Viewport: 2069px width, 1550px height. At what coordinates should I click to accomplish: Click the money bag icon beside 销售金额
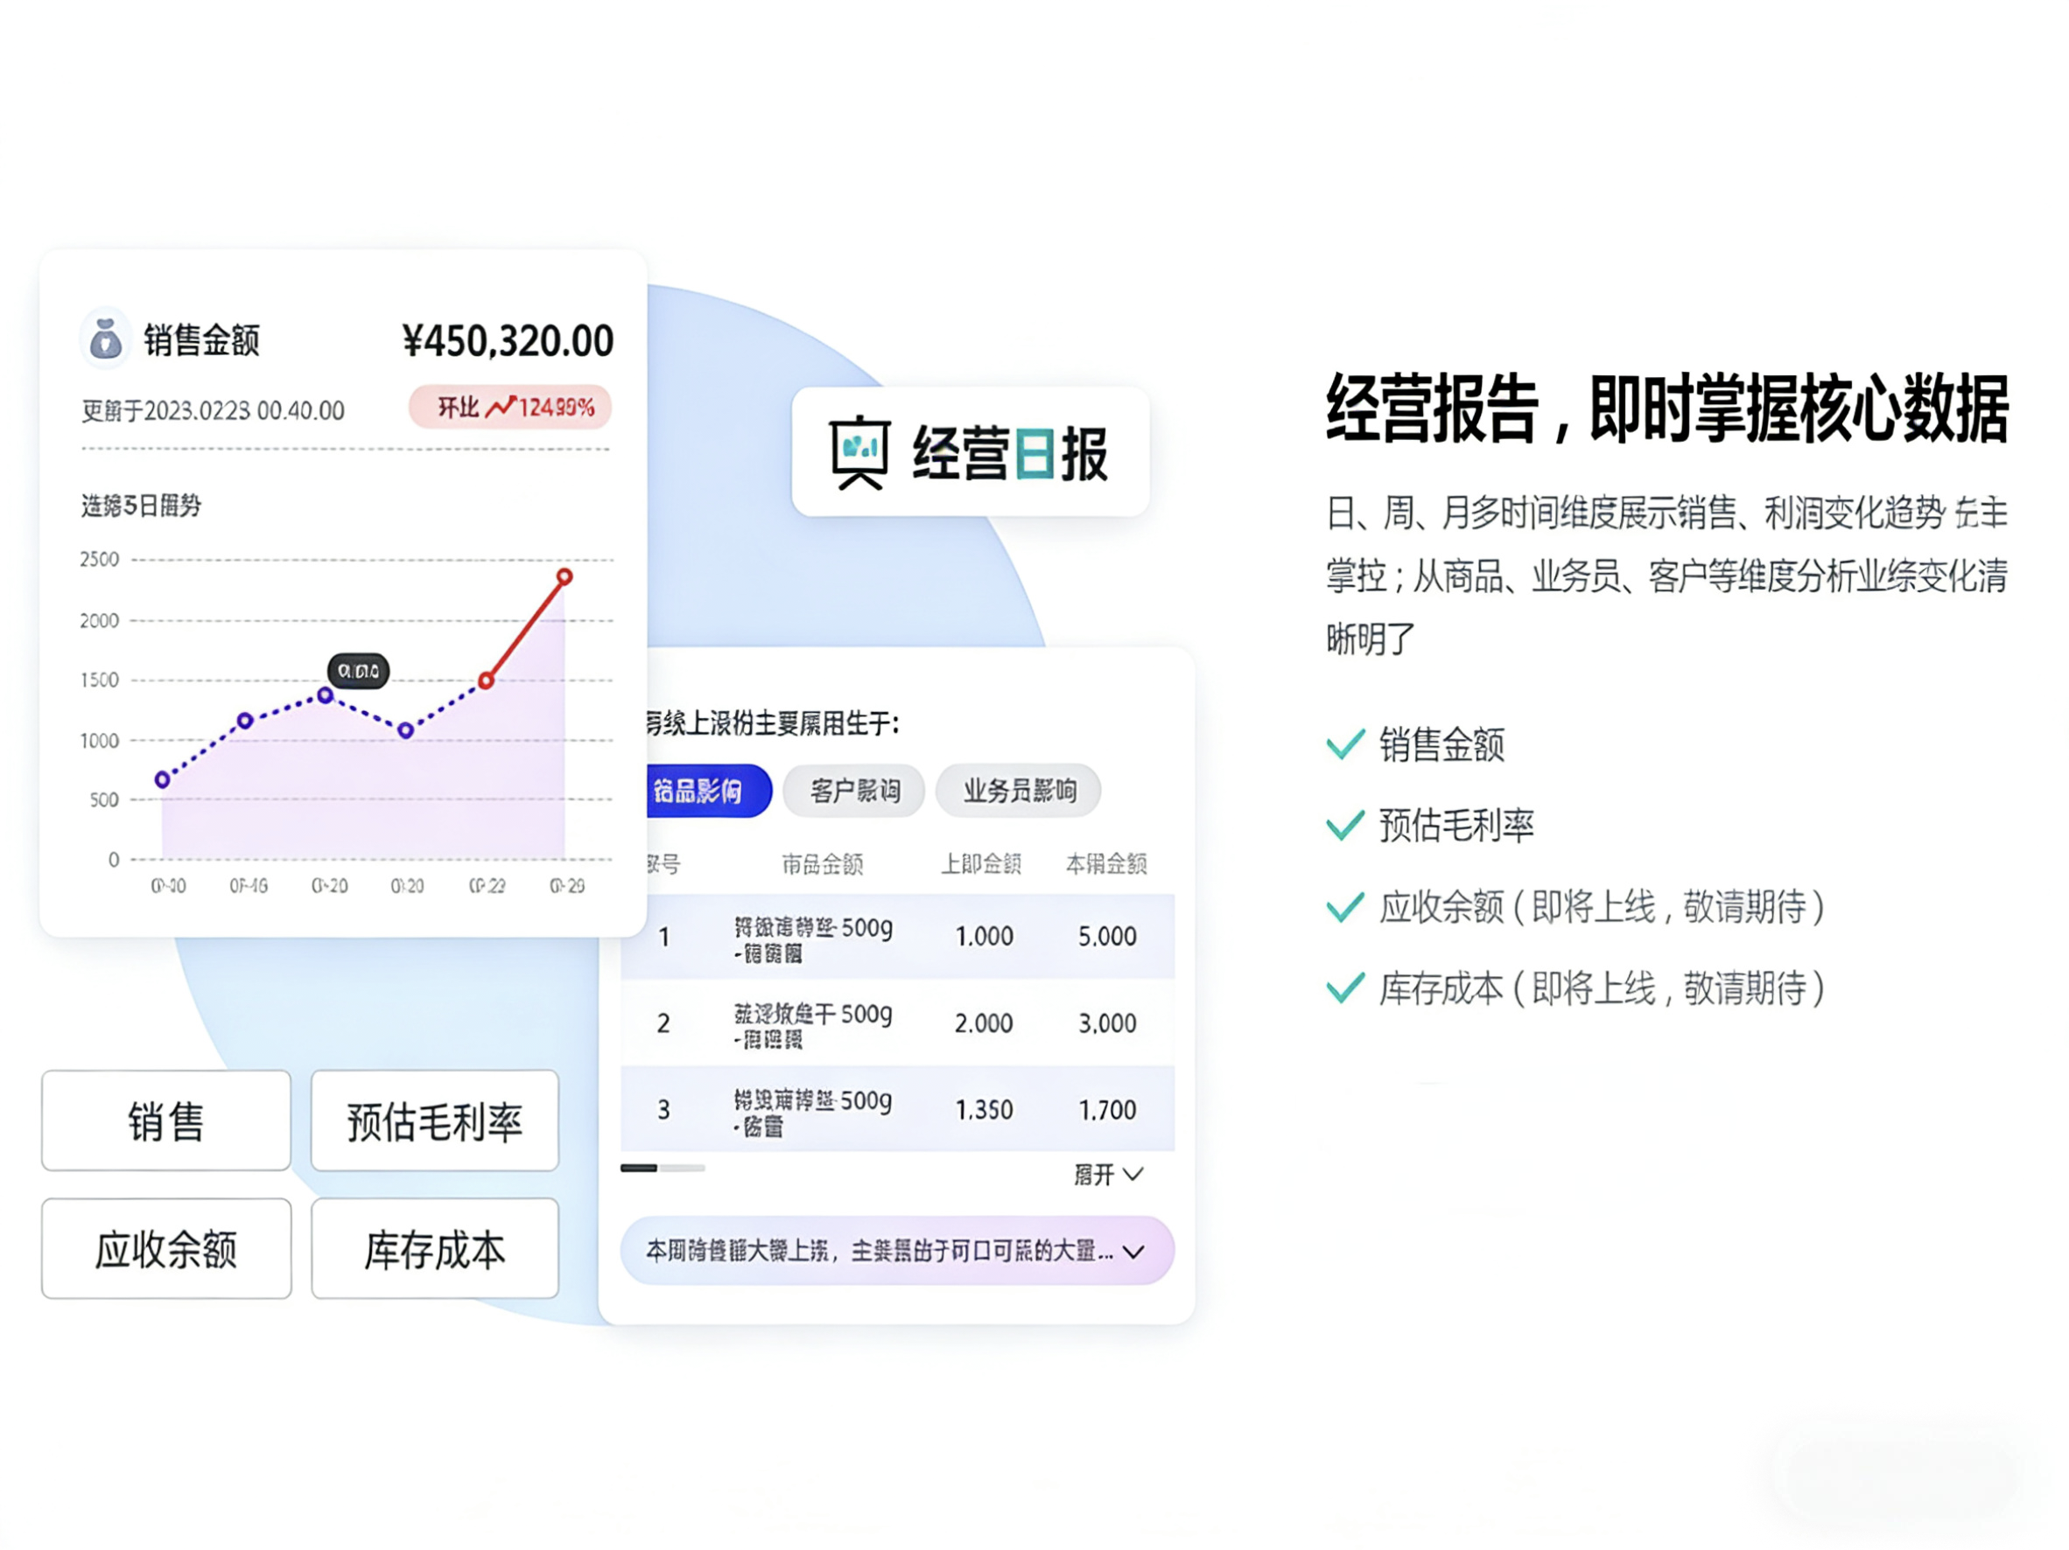point(106,339)
